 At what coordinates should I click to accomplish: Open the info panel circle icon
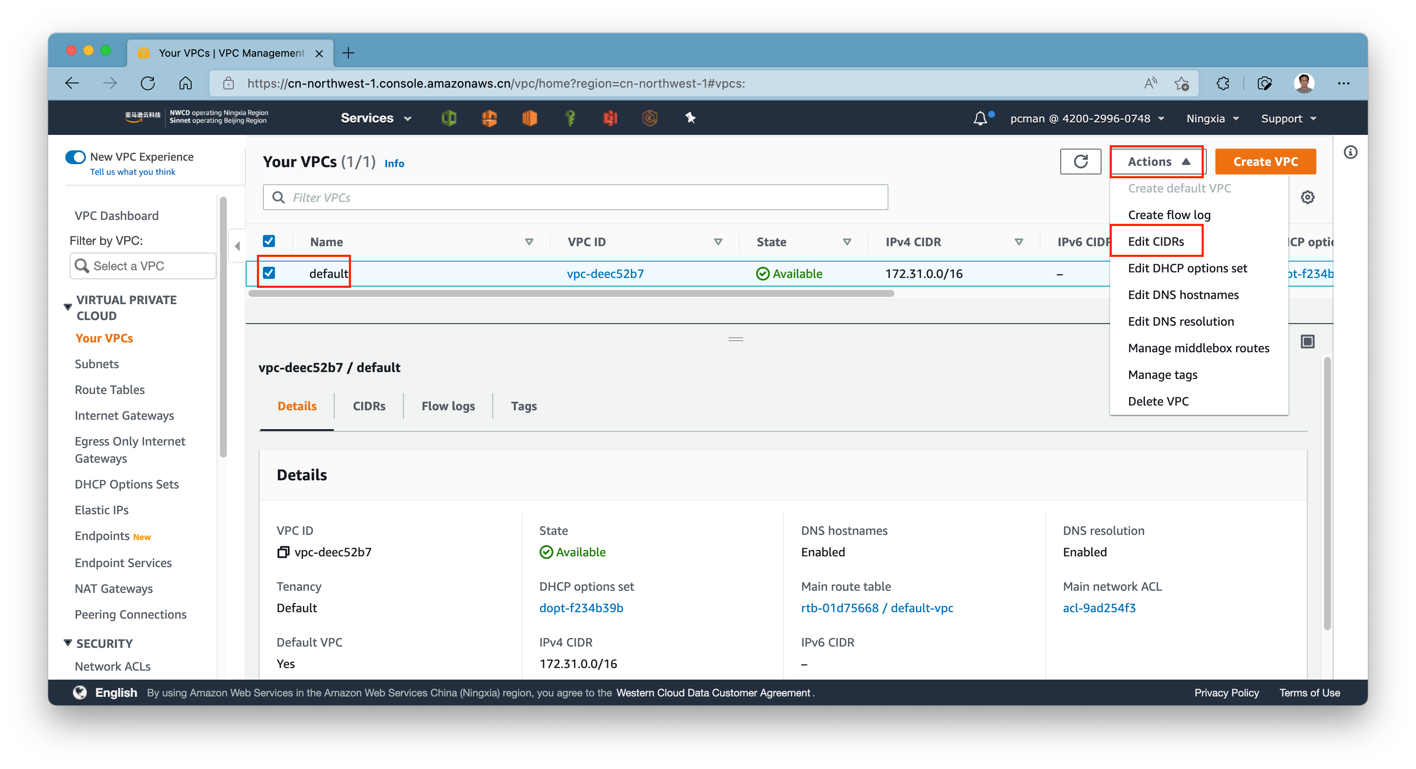coord(1350,152)
